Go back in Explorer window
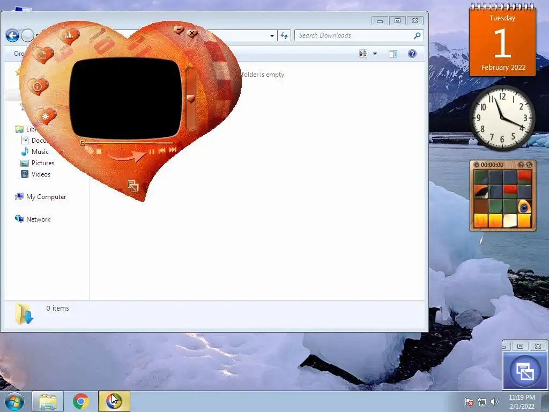 [x=12, y=35]
